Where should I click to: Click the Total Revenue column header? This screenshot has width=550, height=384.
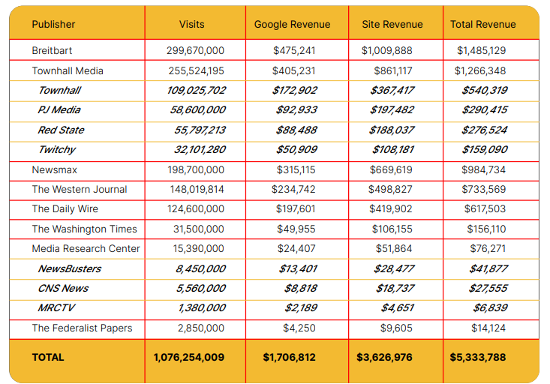(x=482, y=24)
